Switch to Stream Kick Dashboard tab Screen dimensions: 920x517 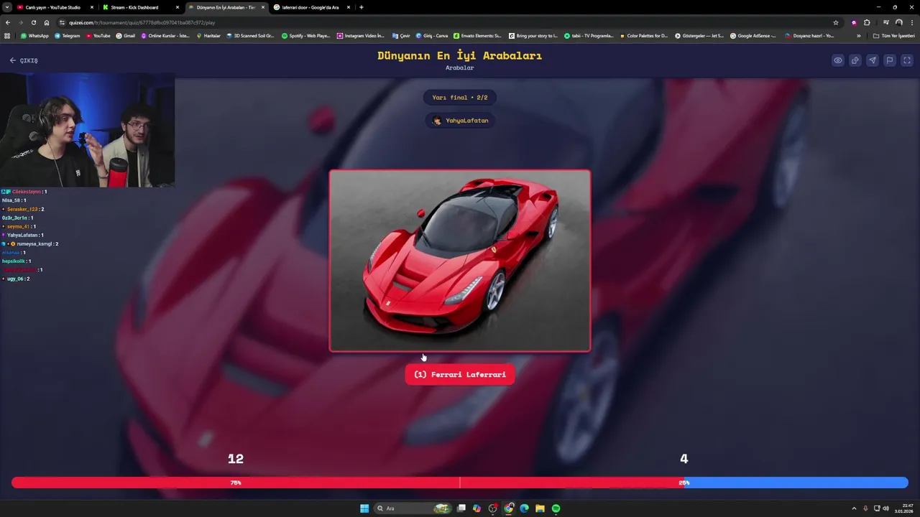(140, 7)
